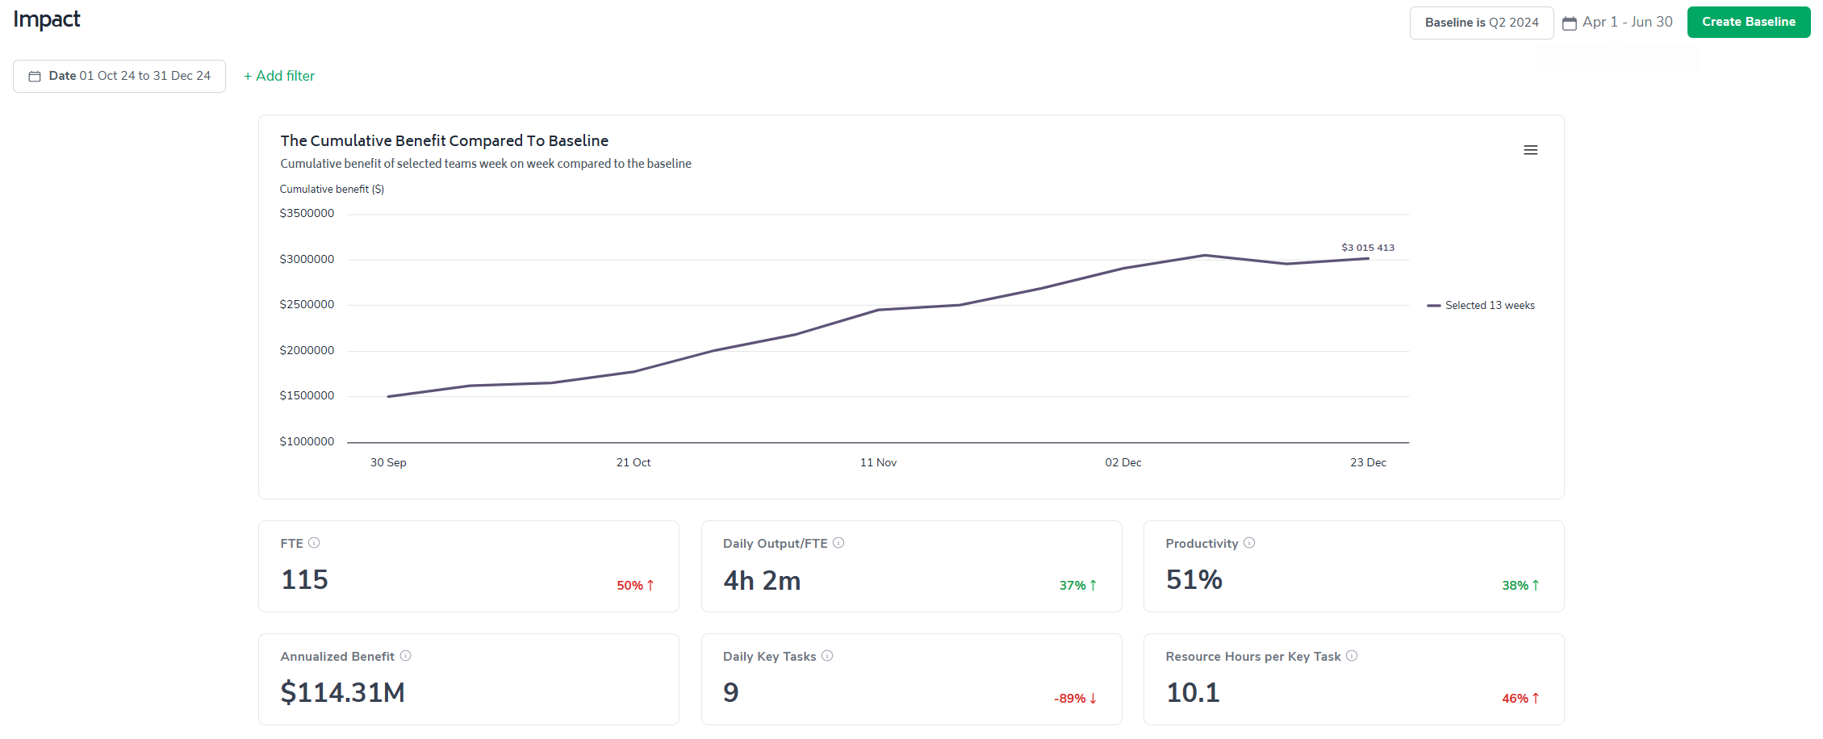Click the Resource Hours per Key Task info icon
Image resolution: width=1823 pixels, height=739 pixels.
[x=1352, y=656]
